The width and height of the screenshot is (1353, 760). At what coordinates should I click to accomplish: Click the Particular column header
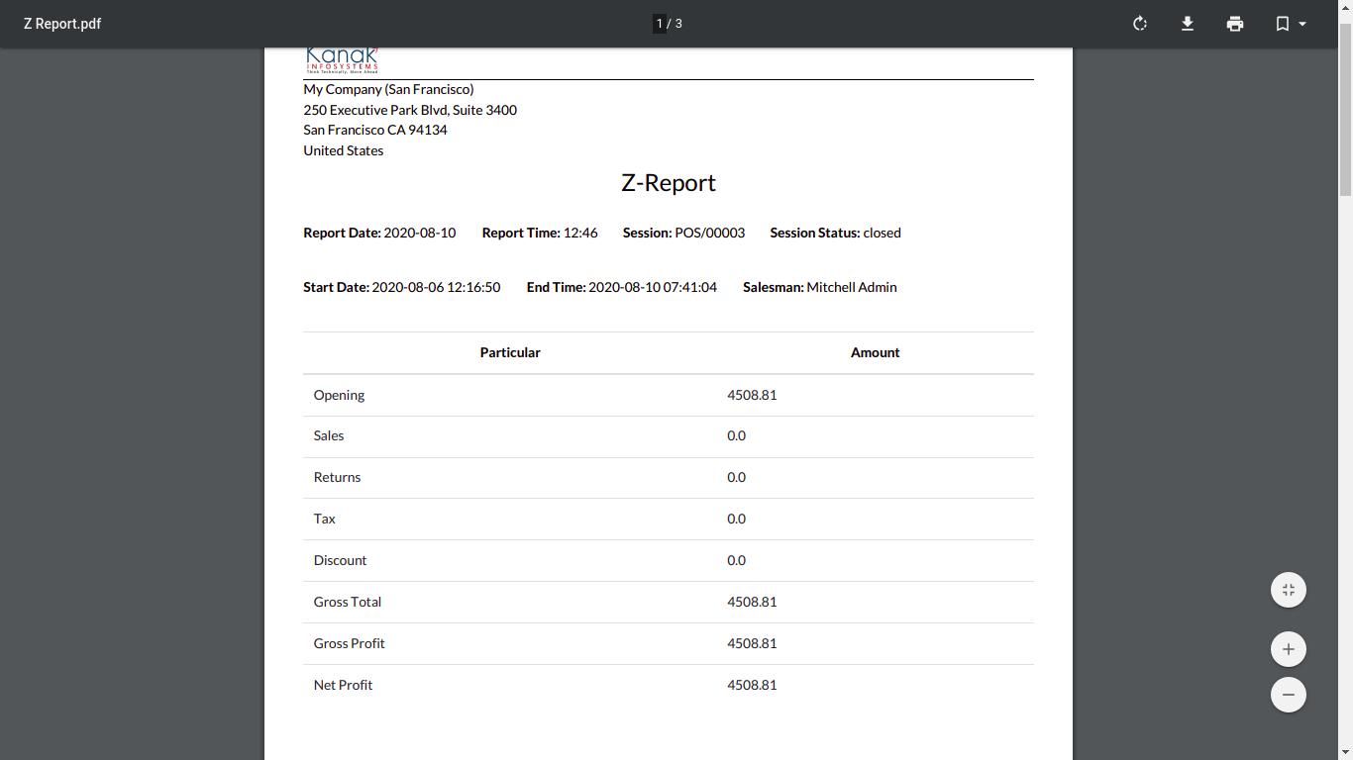pyautogui.click(x=510, y=352)
